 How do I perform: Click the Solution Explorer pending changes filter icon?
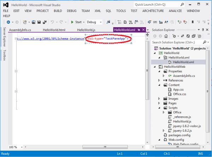point(174,36)
